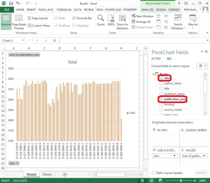Set zoom to 100% icon
Viewport: 210px width, 183px height.
pos(111,19)
